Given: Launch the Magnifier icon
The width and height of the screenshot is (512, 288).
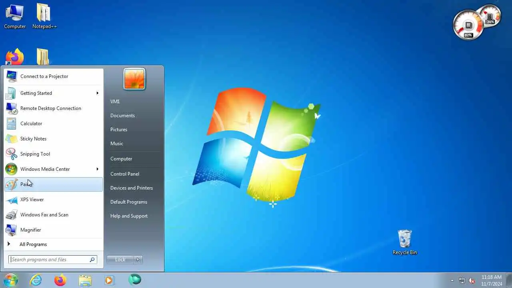Looking at the screenshot, I should coord(11,230).
